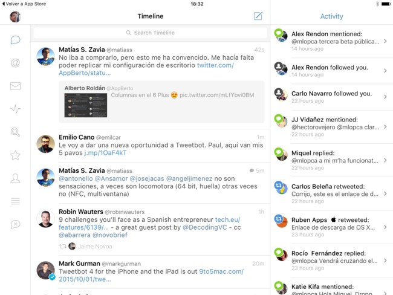Open the @angeljimenez mention
Image resolution: width=393 pixels, height=295 pixels.
189,178
